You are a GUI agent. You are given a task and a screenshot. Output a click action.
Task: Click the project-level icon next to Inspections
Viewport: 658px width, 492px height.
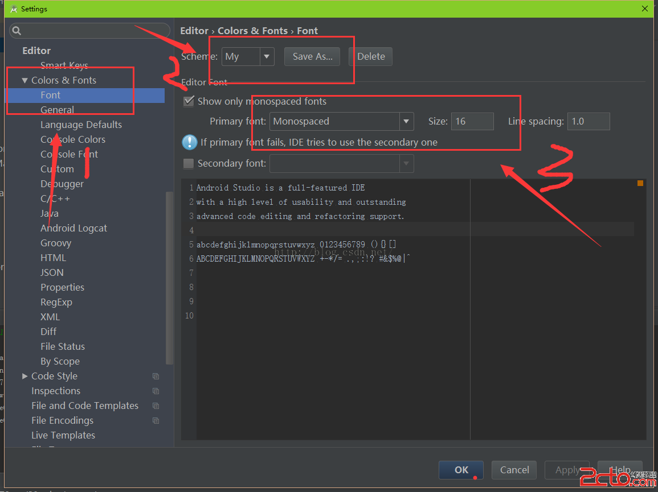156,391
